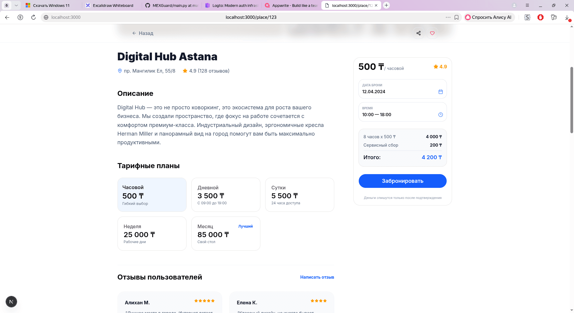Click the Отзывы пользователей heading
574x313 pixels.
pos(160,277)
